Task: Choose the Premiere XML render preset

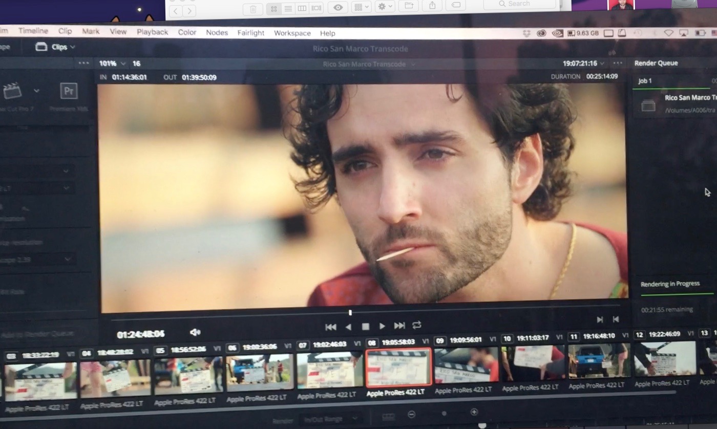Action: pos(69,91)
